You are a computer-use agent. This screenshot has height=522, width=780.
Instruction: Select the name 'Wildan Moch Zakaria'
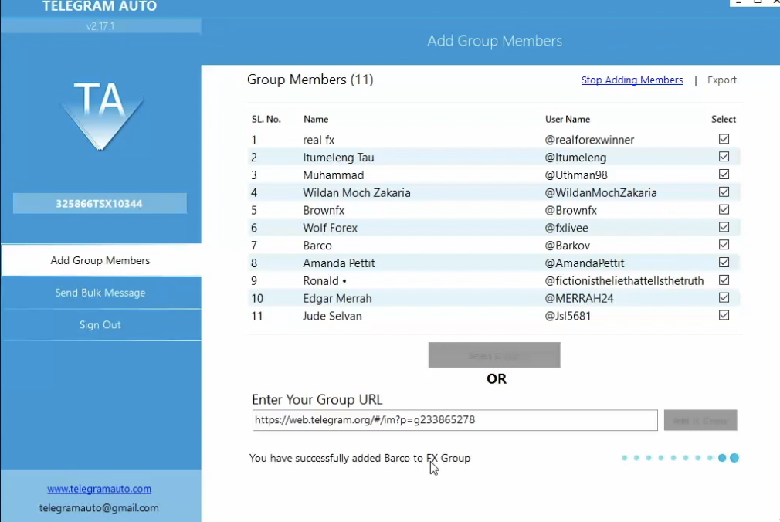pos(357,192)
